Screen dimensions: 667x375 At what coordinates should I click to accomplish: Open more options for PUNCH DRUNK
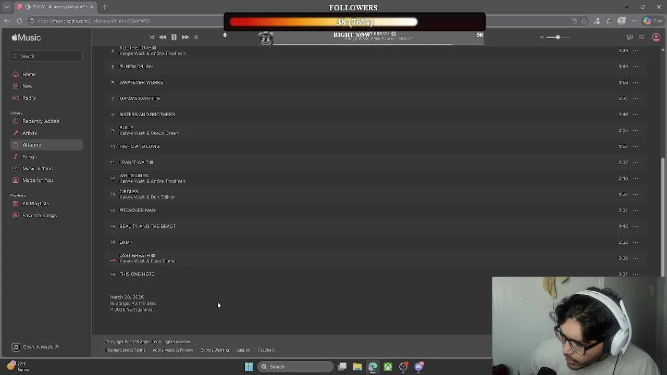[635, 67]
